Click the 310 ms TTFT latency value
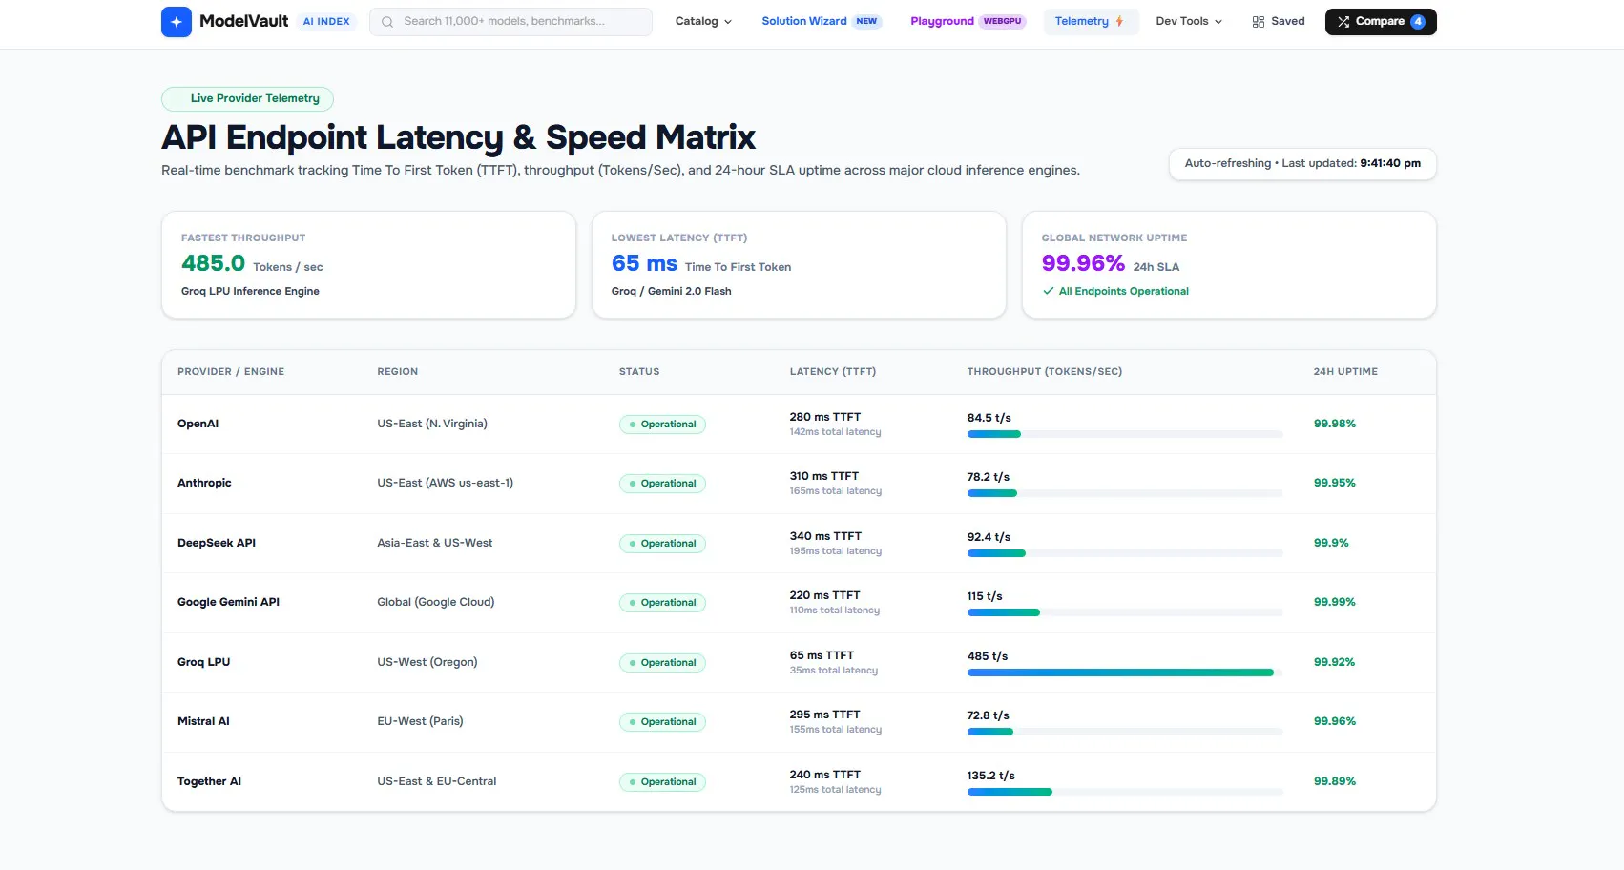 point(824,476)
